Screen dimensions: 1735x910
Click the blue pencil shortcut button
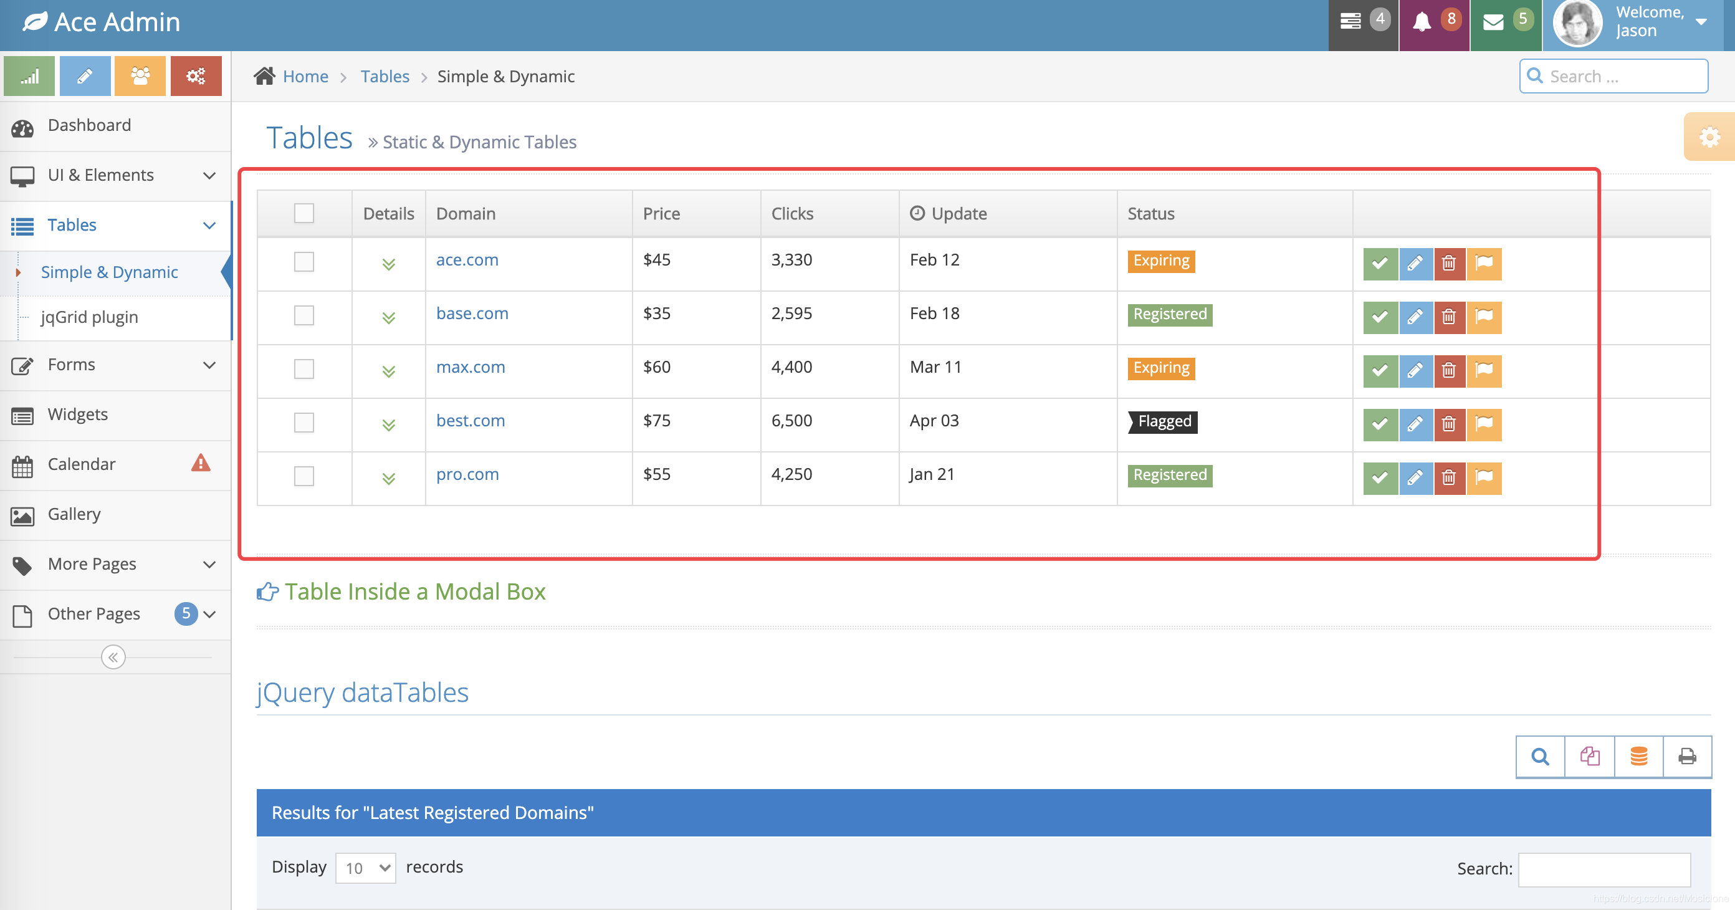(85, 76)
